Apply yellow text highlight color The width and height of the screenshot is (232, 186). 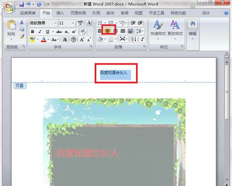(32, 39)
